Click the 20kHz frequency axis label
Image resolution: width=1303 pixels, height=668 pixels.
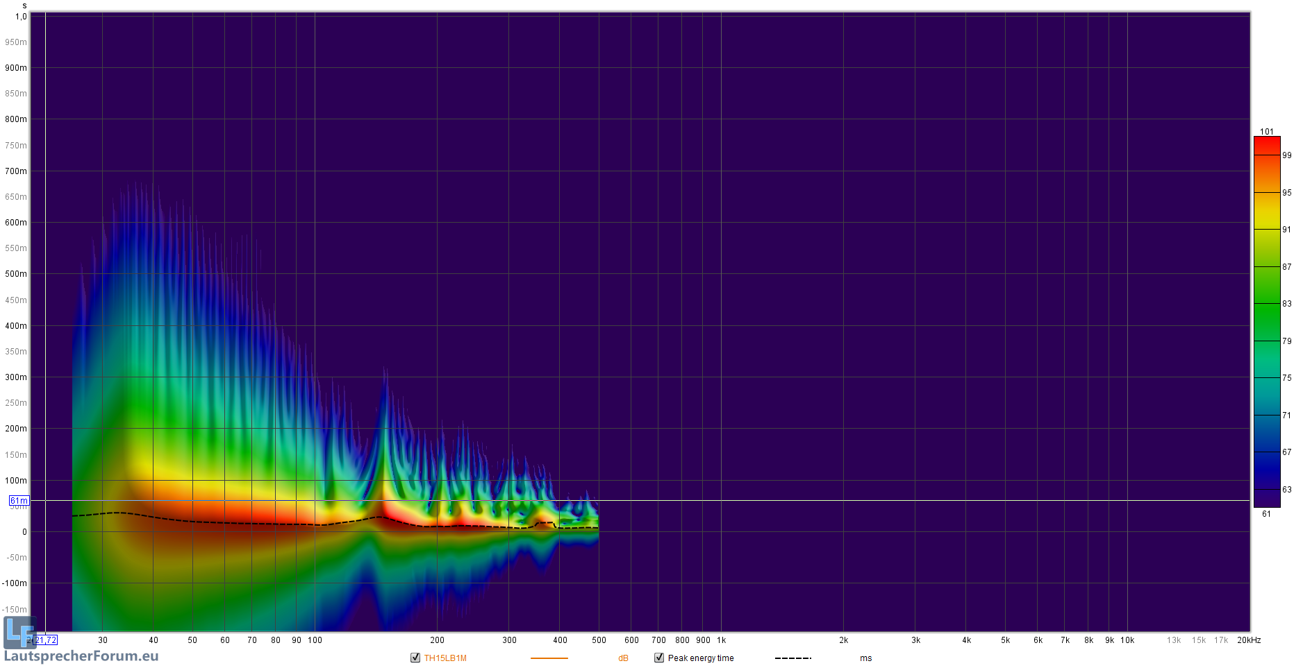1248,640
